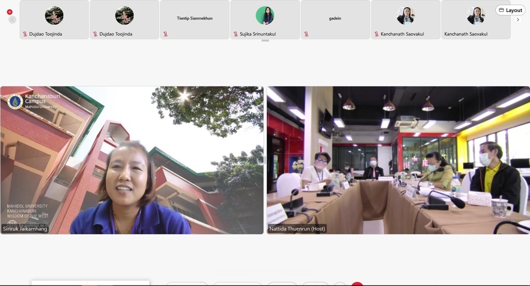Click muted mic icon beside Kanchanath Saovakul

tap(376, 34)
